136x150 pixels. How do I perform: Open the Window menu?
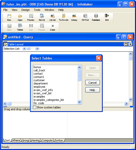49,10
